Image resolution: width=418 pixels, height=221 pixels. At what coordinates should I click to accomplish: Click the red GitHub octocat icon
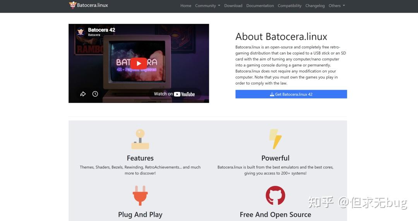276,195
